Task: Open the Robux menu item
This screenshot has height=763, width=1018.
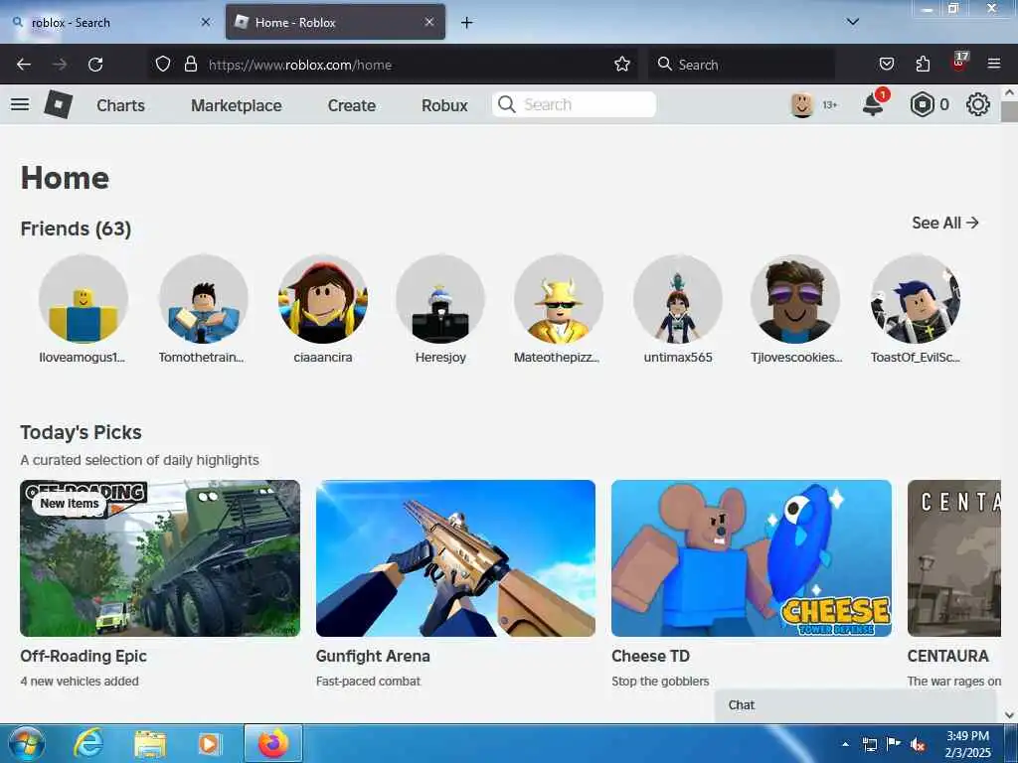Action: tap(444, 105)
